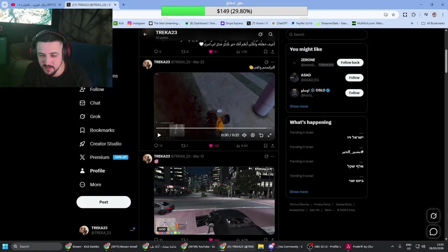Follow OSLO suggested account
The width and height of the screenshot is (448, 252).
pos(354,93)
